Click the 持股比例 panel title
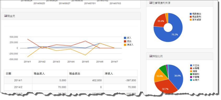The image size is (221, 100). tap(157, 56)
